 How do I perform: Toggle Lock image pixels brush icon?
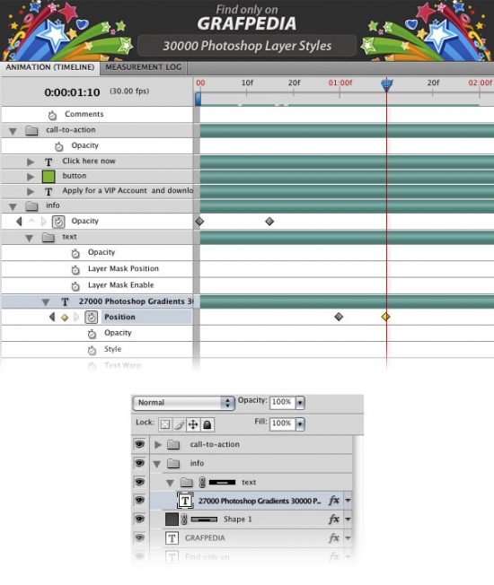(180, 424)
